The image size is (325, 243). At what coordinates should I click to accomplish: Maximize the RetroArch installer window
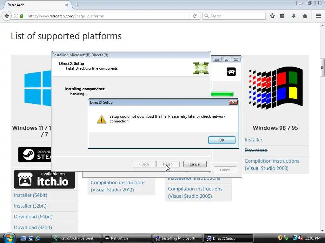(x=226, y=59)
